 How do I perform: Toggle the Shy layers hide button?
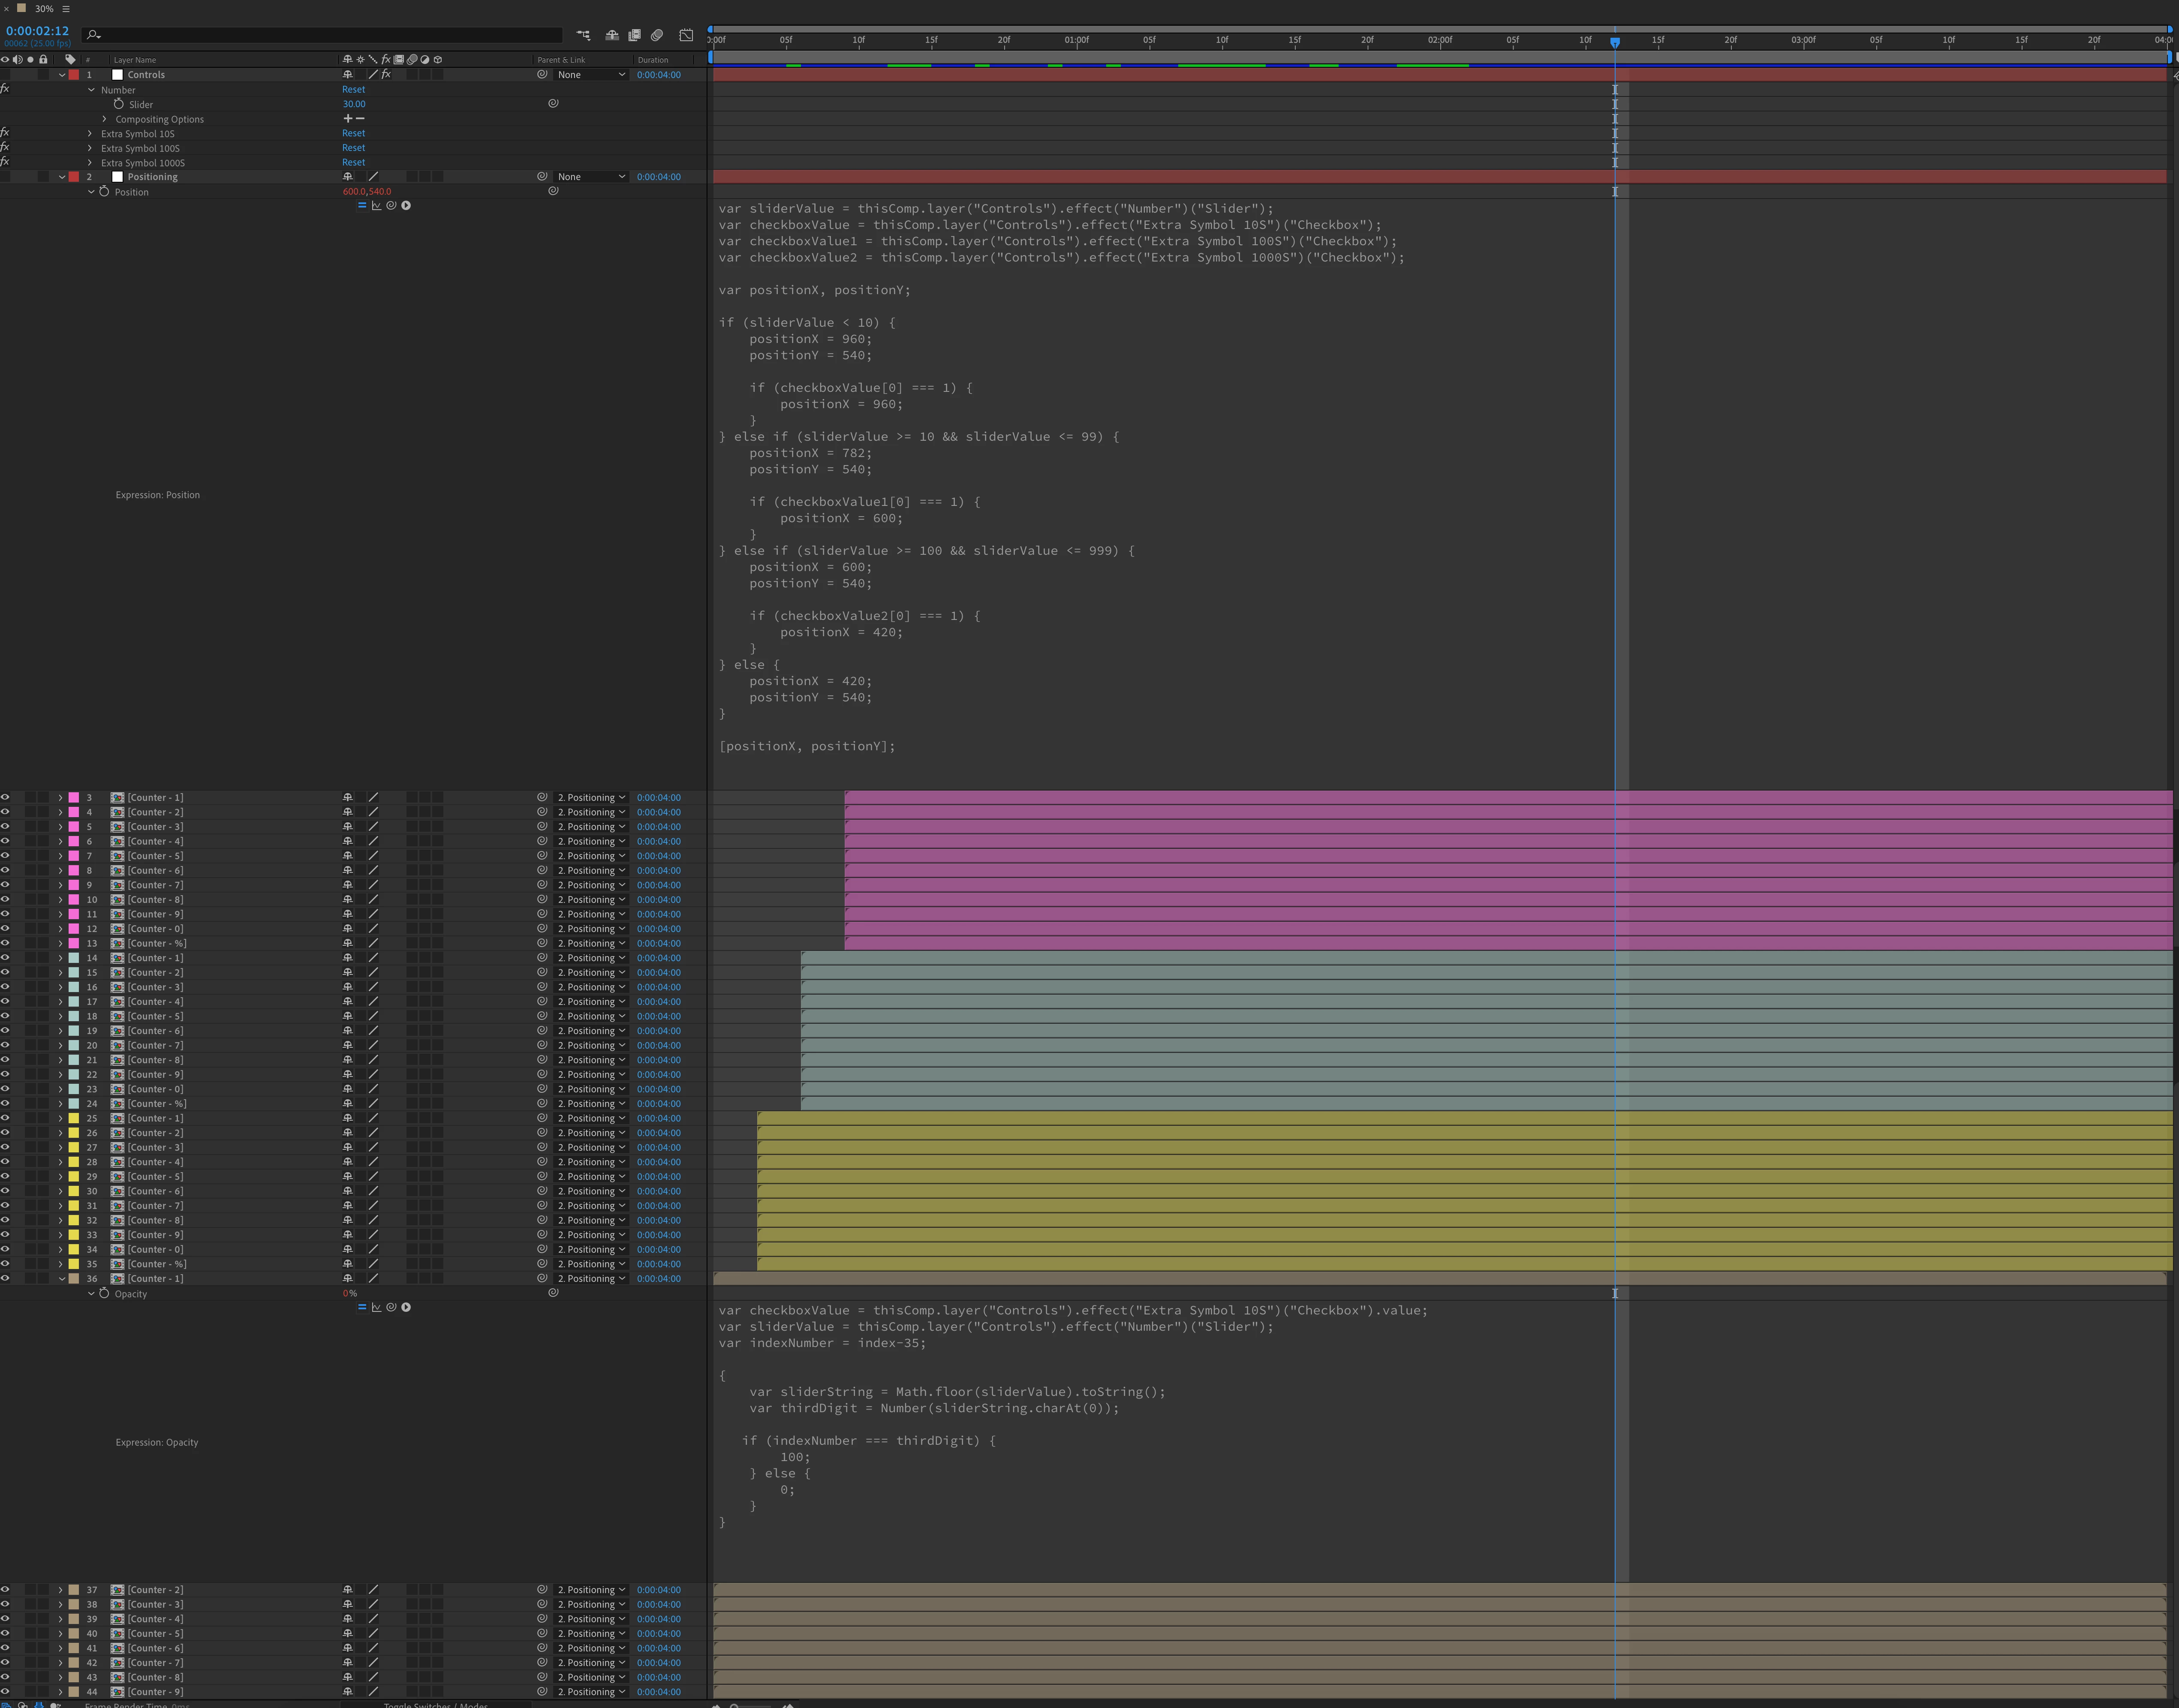pos(612,35)
